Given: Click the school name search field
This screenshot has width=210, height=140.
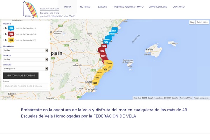Looking at the screenshot, I should [x=26, y=86].
